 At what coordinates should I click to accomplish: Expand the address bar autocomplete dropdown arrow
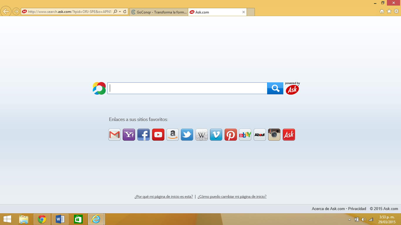[120, 12]
